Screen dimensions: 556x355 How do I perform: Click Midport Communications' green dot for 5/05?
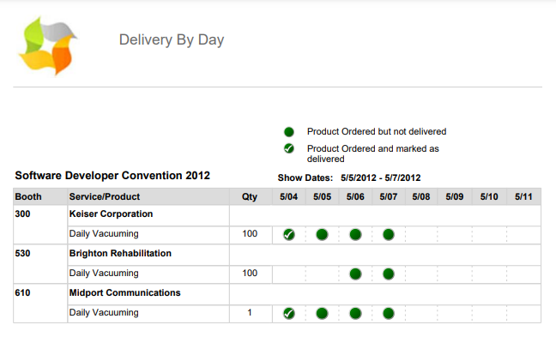[322, 313]
